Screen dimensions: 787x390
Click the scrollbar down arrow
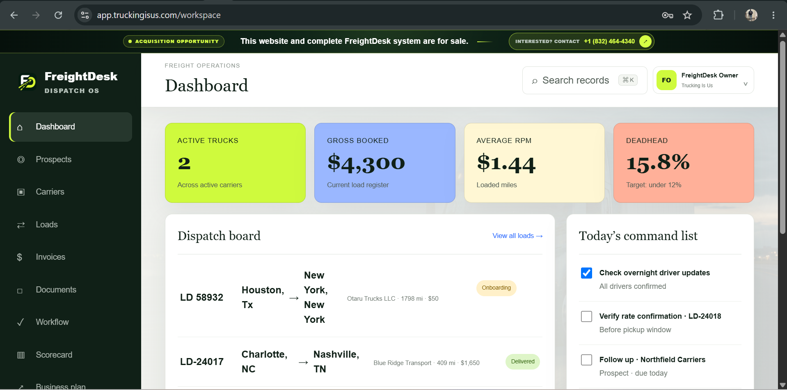[782, 385]
